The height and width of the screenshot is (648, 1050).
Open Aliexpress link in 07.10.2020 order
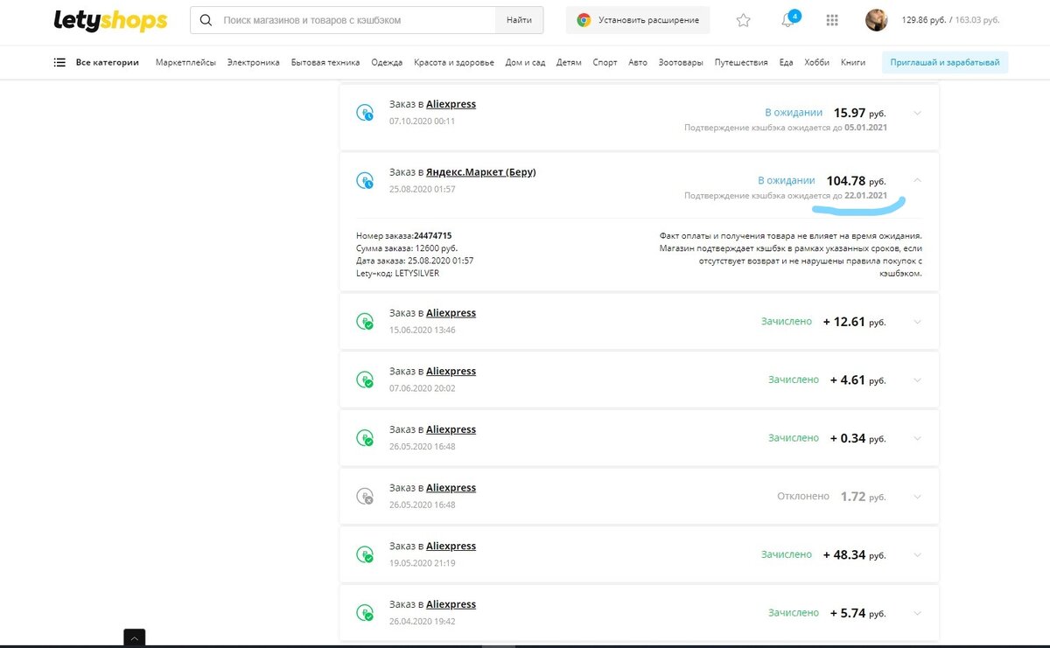point(451,104)
